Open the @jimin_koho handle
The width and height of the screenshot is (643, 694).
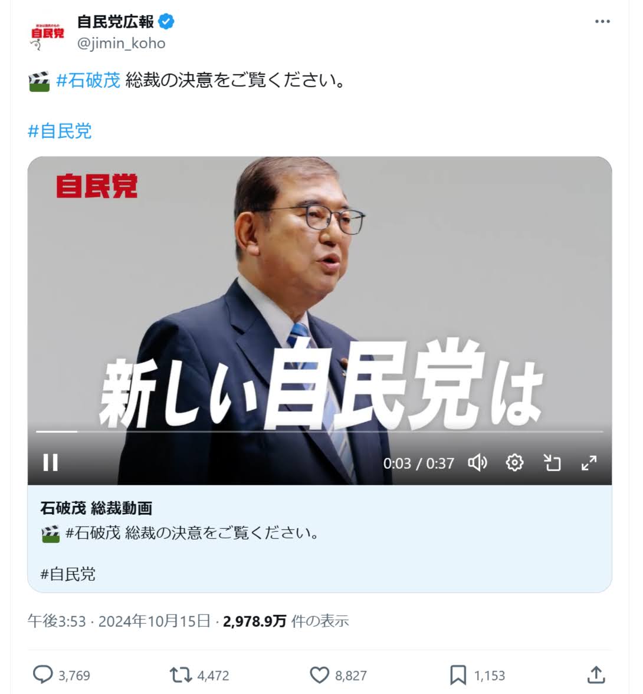(x=122, y=44)
